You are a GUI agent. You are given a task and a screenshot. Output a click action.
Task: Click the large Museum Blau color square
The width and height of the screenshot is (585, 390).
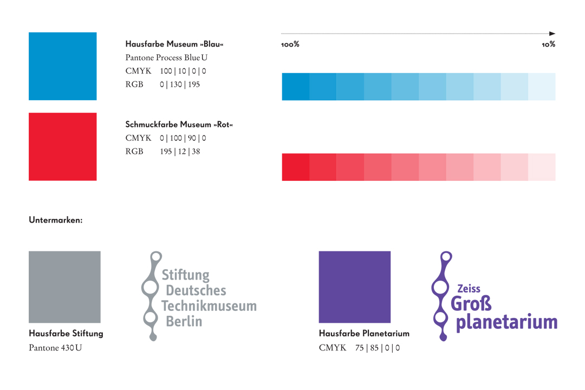coord(63,66)
